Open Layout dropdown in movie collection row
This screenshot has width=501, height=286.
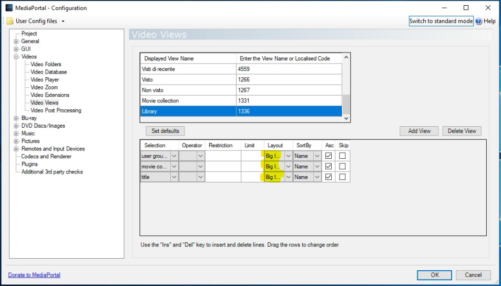[x=288, y=167]
